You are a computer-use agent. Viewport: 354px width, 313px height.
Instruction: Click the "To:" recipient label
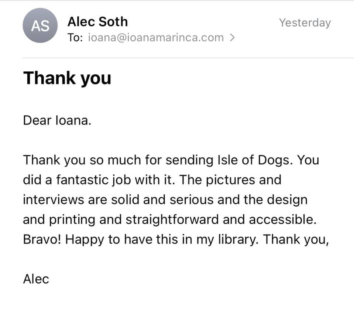pyautogui.click(x=75, y=38)
